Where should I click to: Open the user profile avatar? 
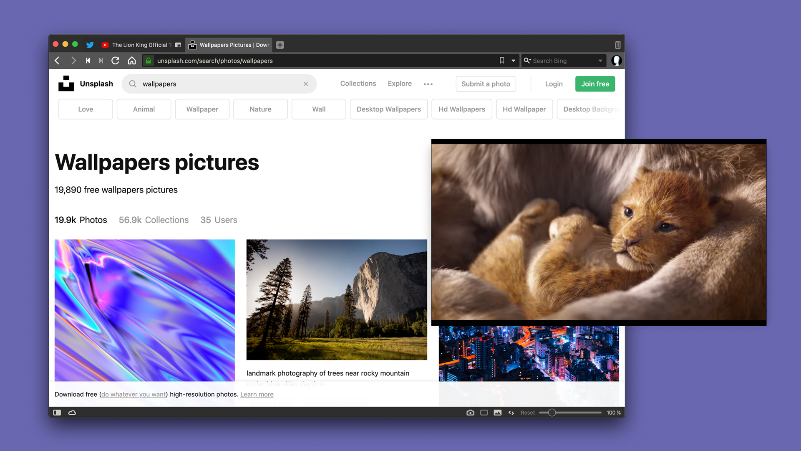click(x=616, y=61)
